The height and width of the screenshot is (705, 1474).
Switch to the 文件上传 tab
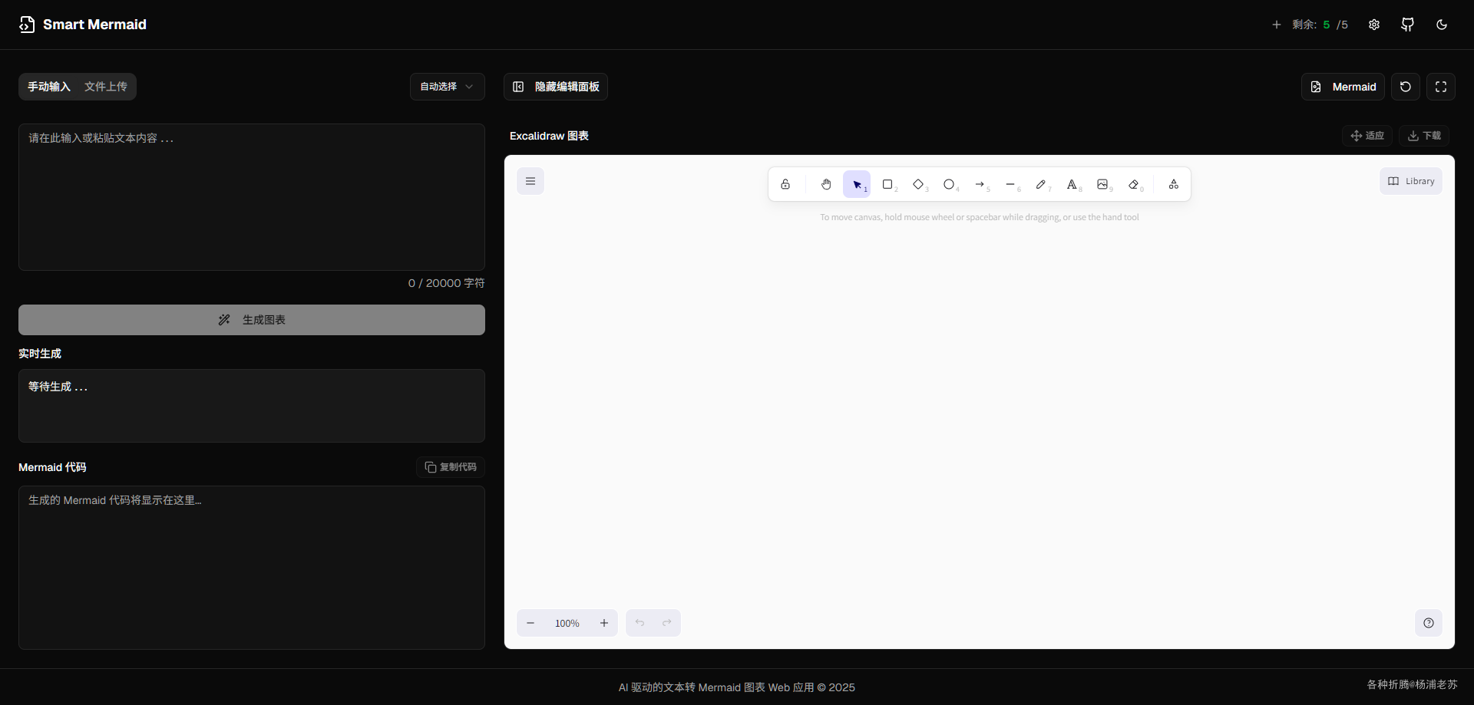click(106, 87)
